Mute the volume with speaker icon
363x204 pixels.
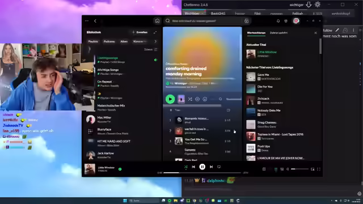click(x=288, y=169)
